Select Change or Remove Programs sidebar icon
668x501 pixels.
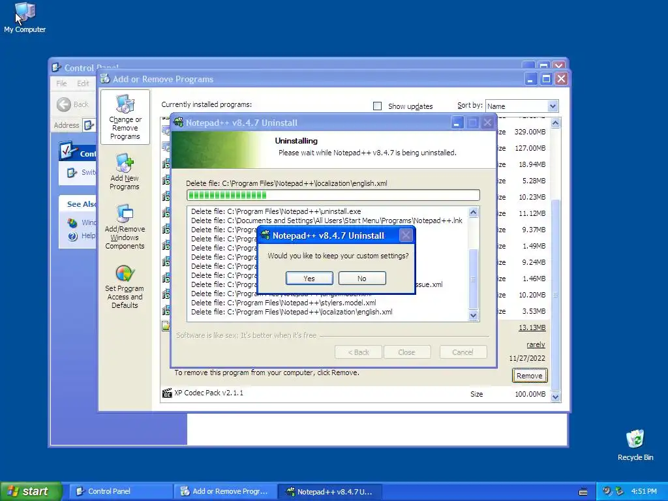coord(125,117)
